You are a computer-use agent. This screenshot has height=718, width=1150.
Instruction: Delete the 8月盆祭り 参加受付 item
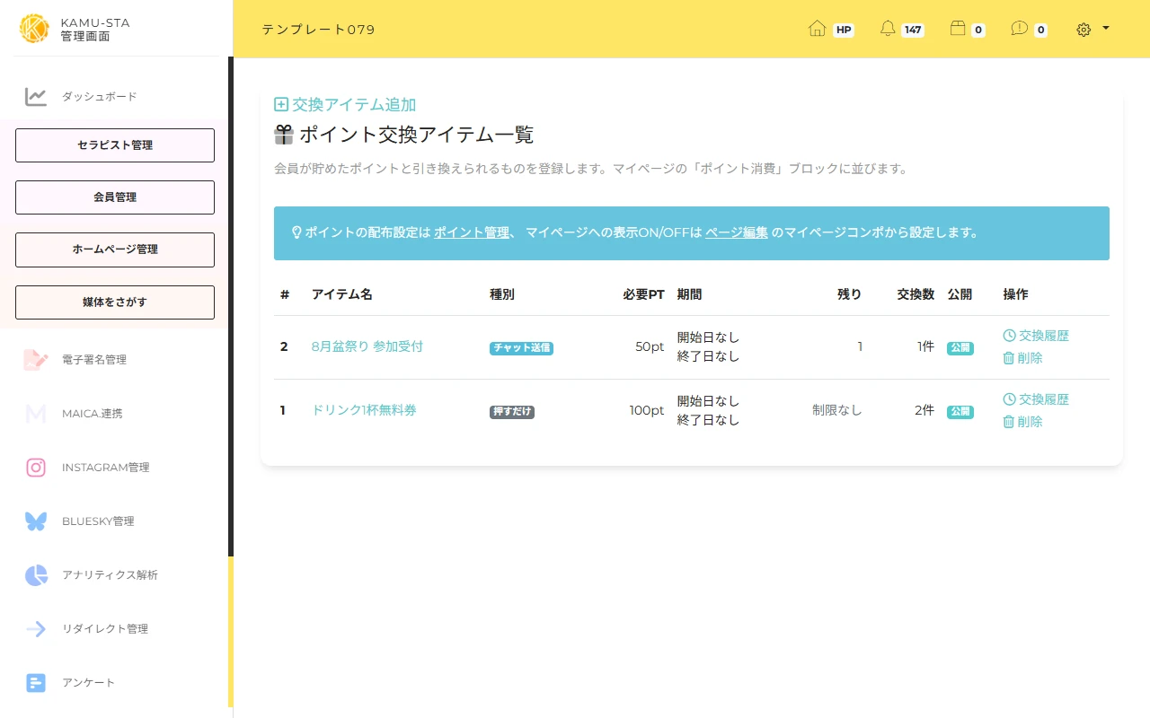[x=1022, y=358]
